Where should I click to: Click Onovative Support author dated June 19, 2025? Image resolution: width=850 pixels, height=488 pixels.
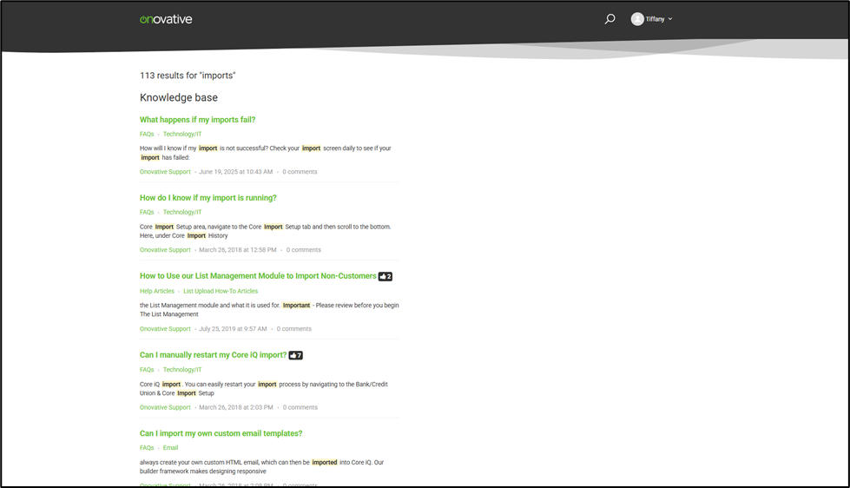(165, 172)
